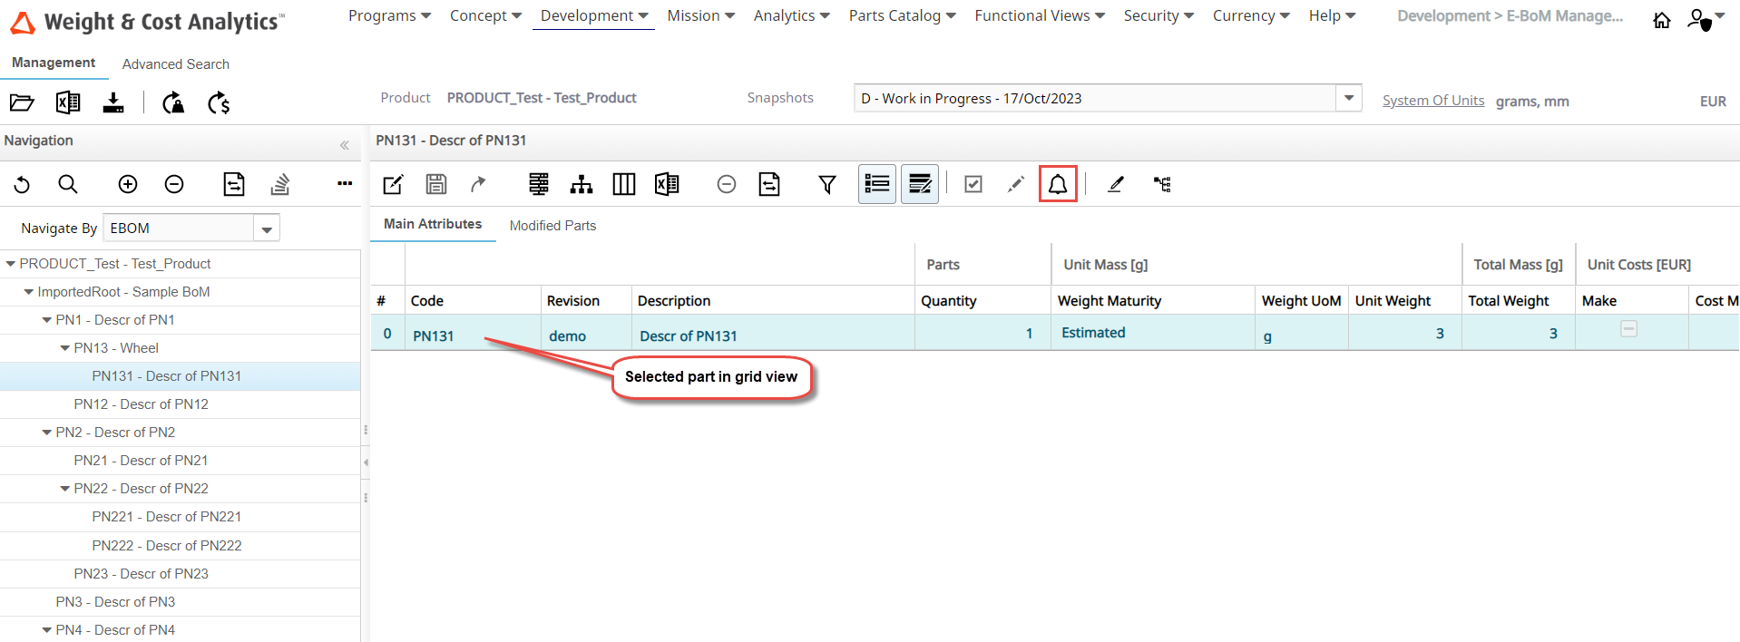Collapse the PN2 - Descr of PN2 node
1740x642 pixels.
47,433
